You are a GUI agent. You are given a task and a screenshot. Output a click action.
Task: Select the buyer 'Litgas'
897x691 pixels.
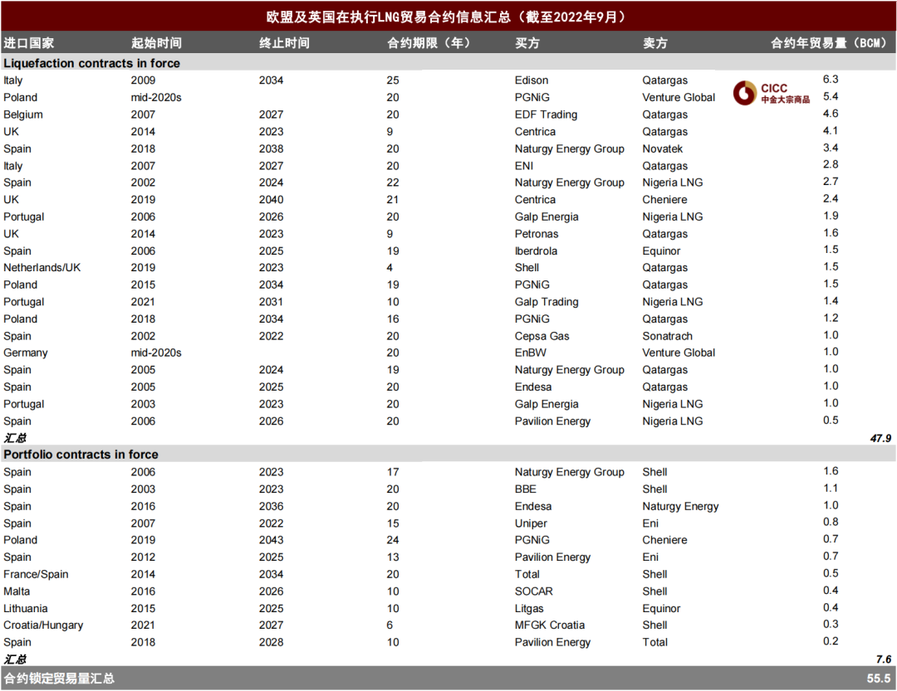pos(529,609)
